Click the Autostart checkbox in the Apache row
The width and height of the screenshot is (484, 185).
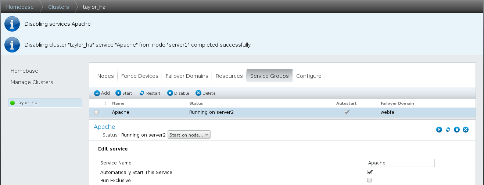pos(346,112)
